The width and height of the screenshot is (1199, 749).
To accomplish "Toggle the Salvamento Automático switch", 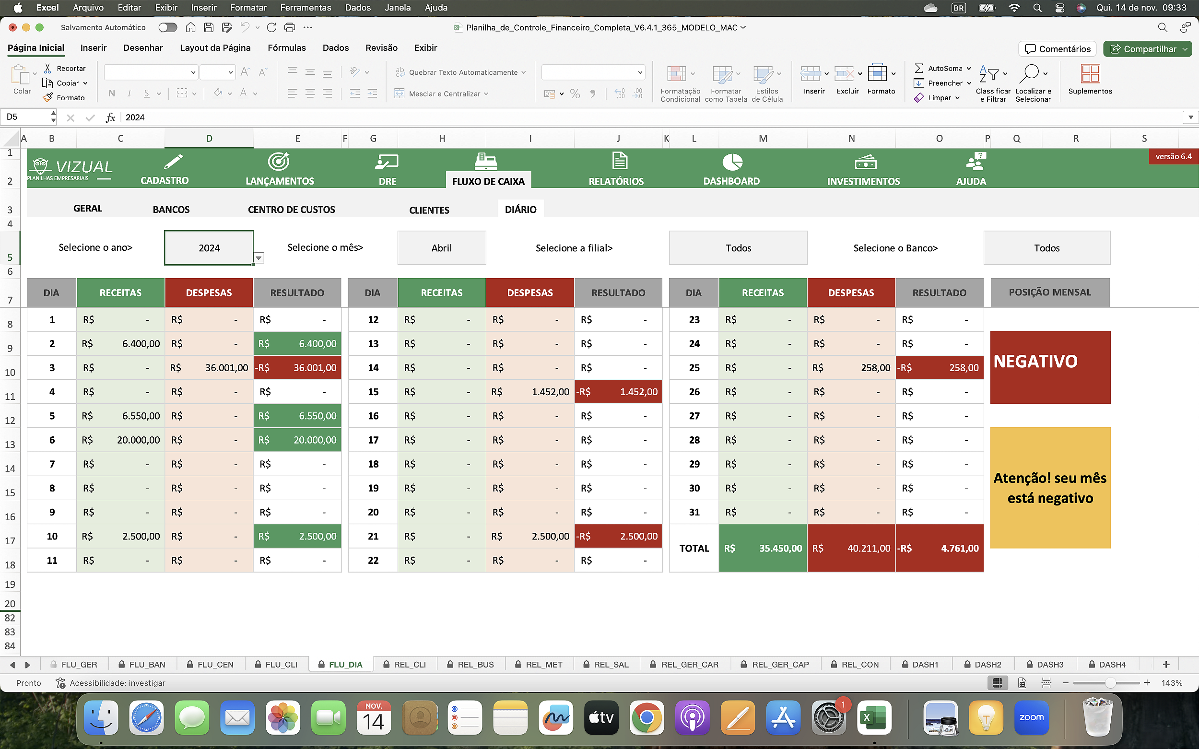I will pyautogui.click(x=167, y=27).
